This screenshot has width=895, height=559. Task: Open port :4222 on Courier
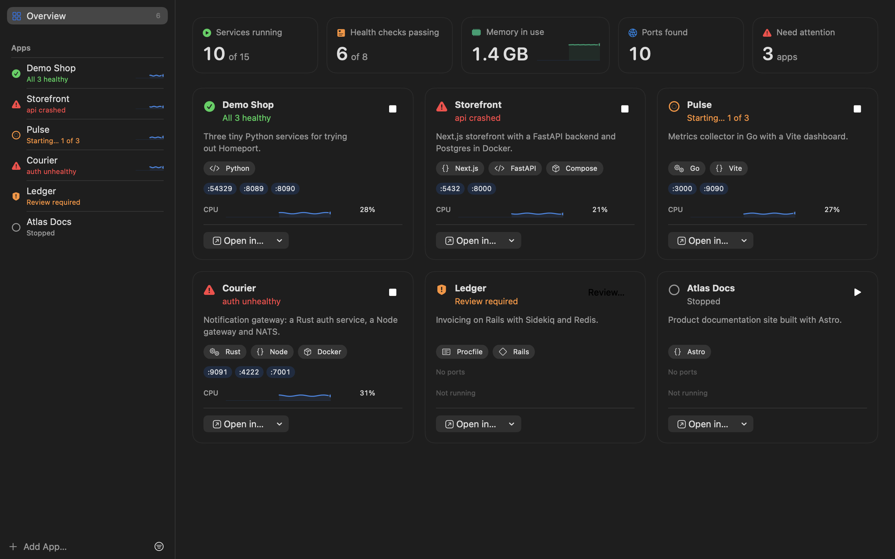tap(249, 372)
